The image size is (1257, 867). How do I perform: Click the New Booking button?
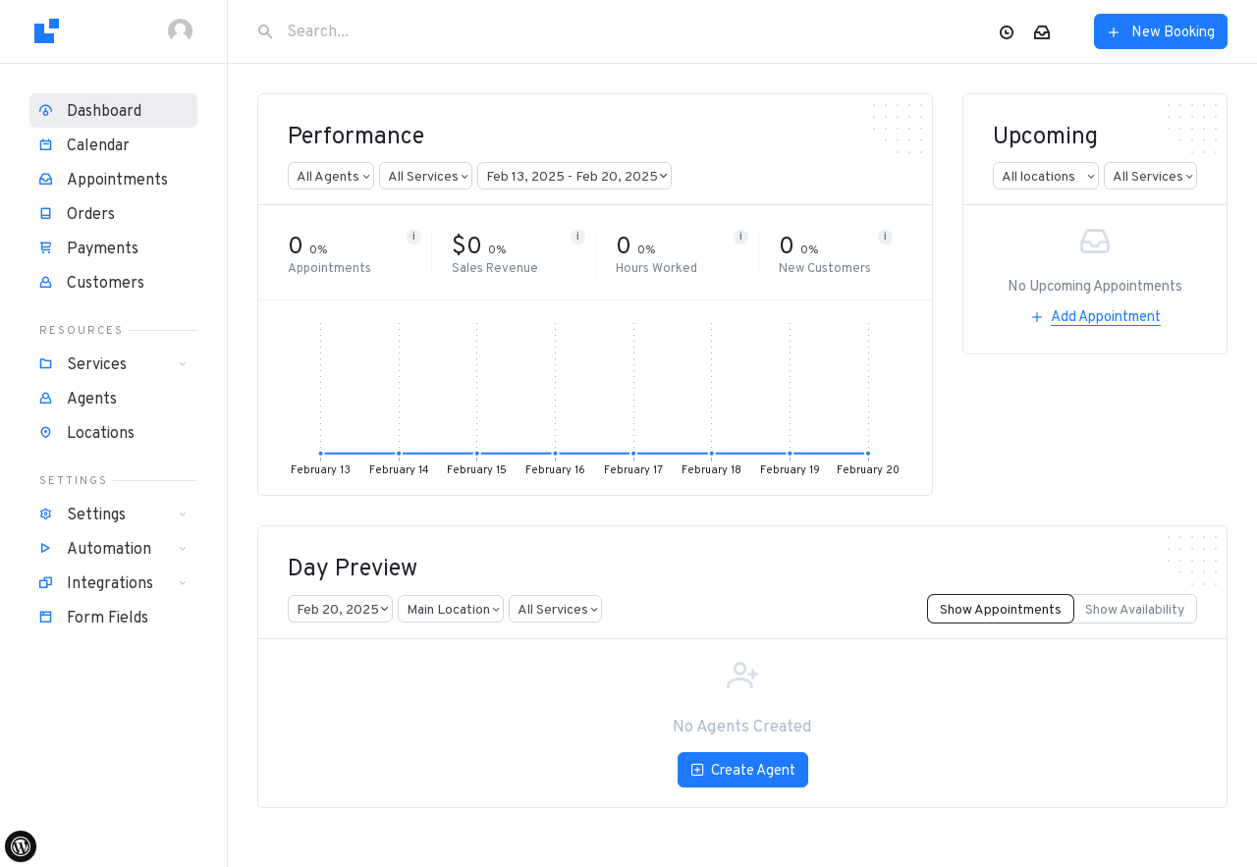tap(1161, 31)
